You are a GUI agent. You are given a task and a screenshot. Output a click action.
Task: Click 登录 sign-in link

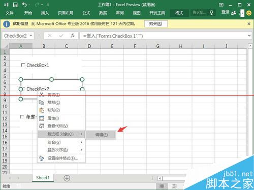(x=226, y=12)
